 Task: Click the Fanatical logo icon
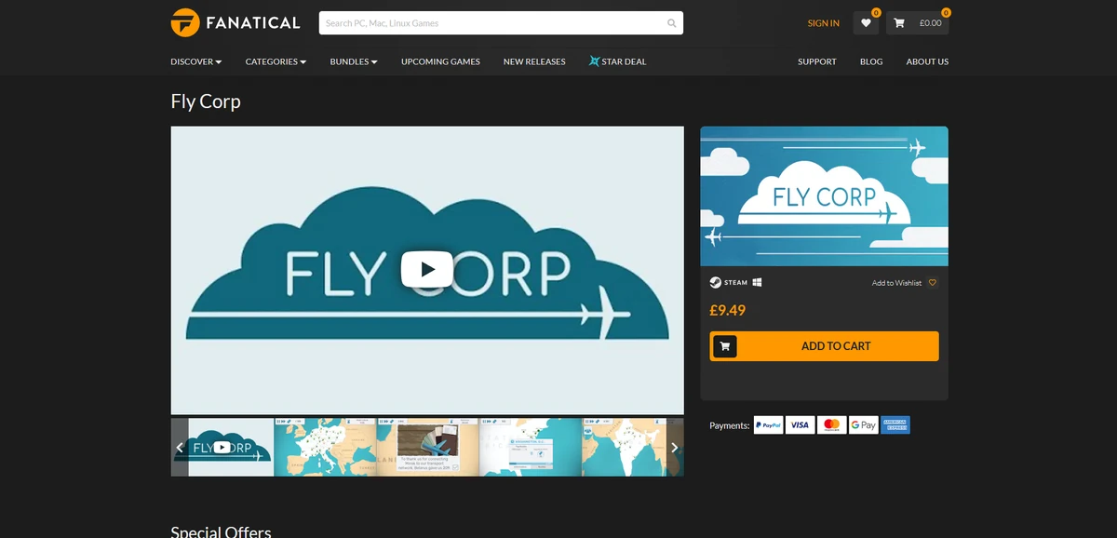pos(182,22)
